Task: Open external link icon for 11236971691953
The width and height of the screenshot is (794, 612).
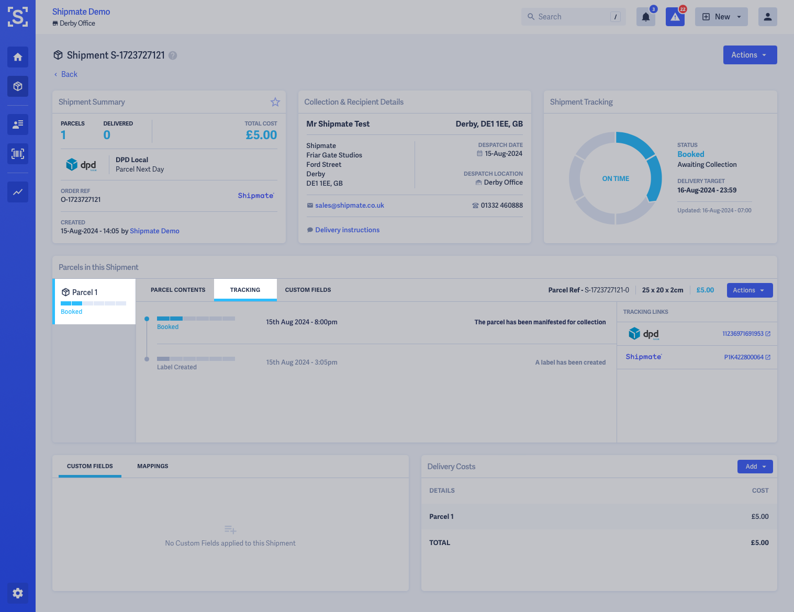Action: [768, 334]
